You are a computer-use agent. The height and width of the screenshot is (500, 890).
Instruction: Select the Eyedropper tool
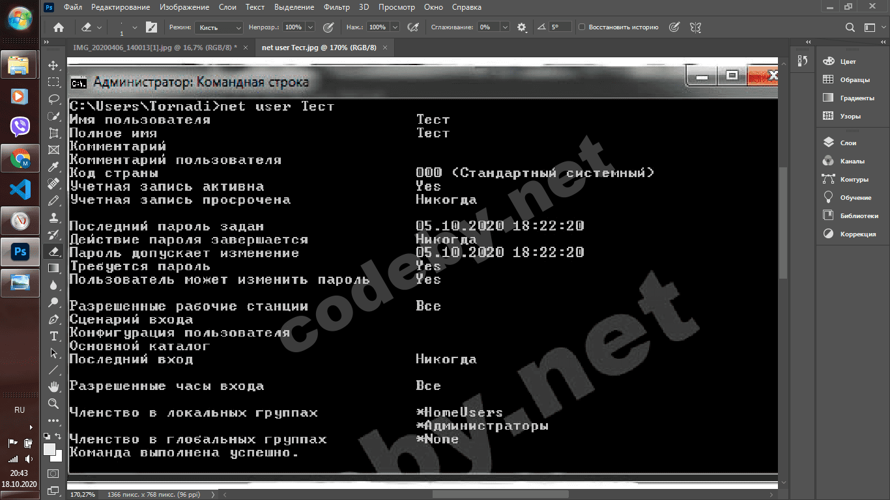(x=54, y=167)
